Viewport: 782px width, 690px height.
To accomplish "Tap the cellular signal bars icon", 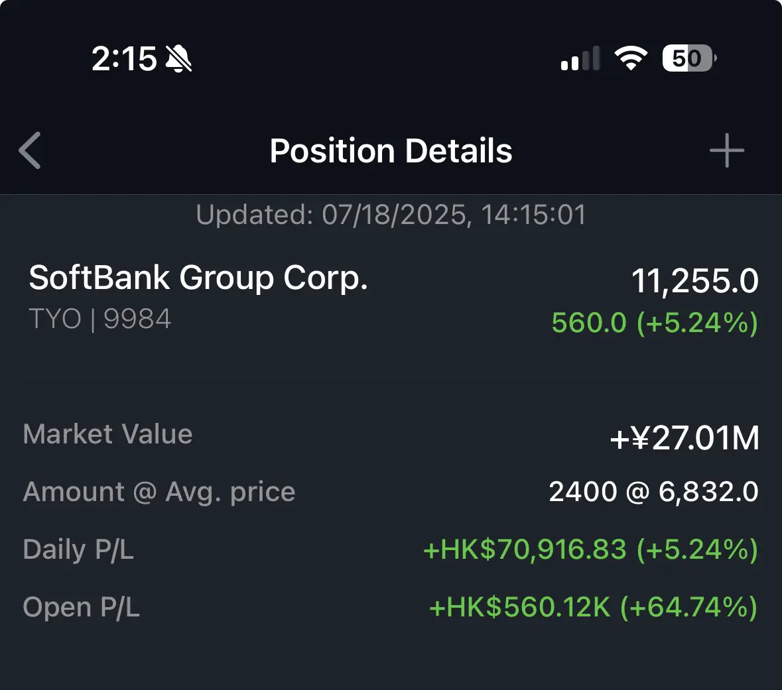I will 580,58.
